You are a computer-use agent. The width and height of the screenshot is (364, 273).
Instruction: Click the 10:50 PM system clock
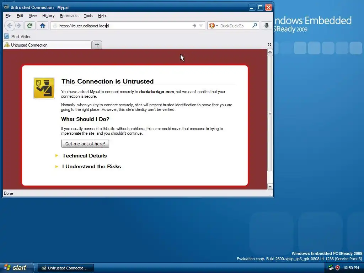coord(351,268)
